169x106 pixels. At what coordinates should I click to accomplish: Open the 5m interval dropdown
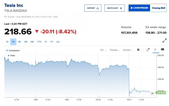click(103, 50)
